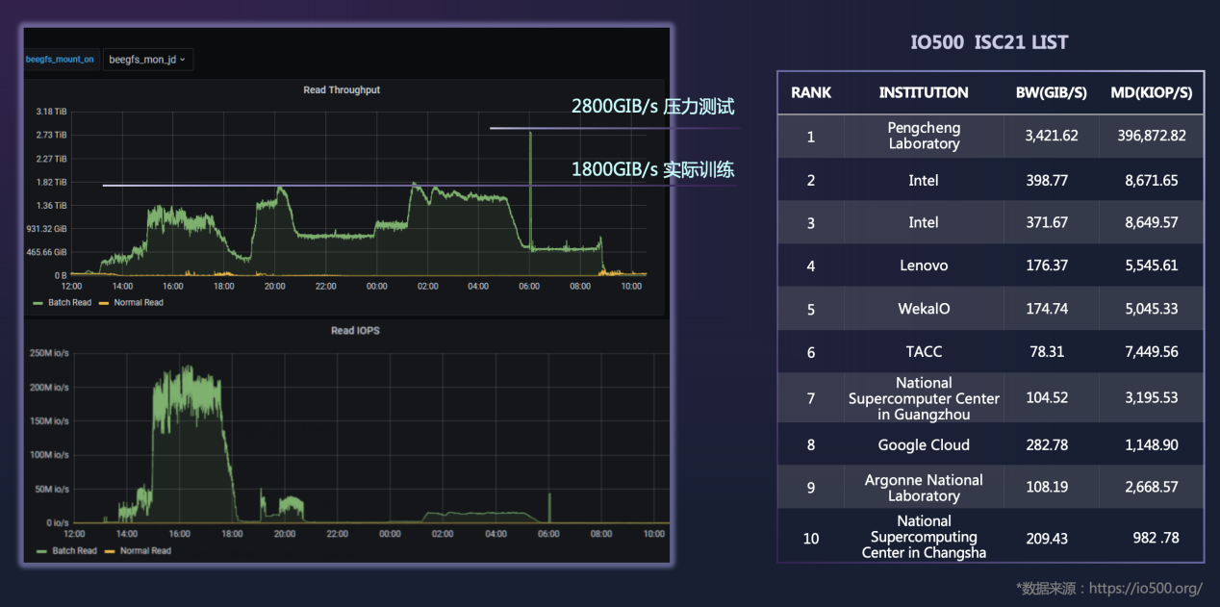Click the 3.18 TiB y-axis label

coord(50,112)
